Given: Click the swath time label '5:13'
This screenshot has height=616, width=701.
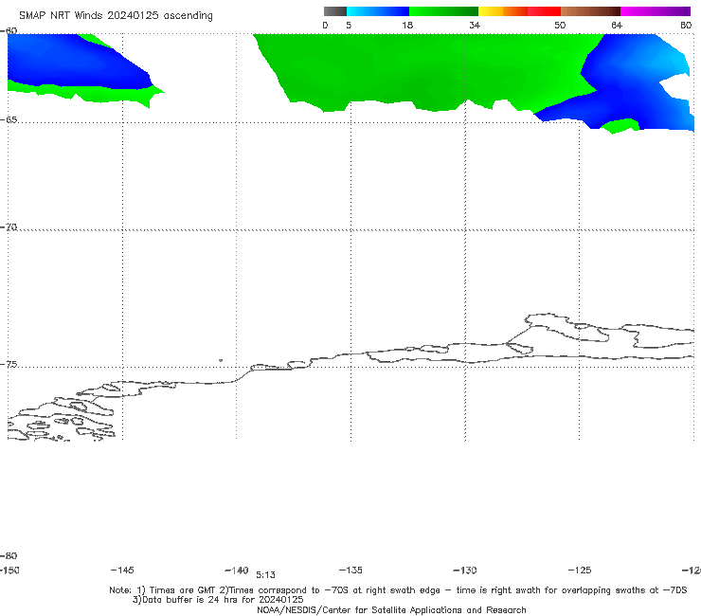Looking at the screenshot, I should point(265,575).
